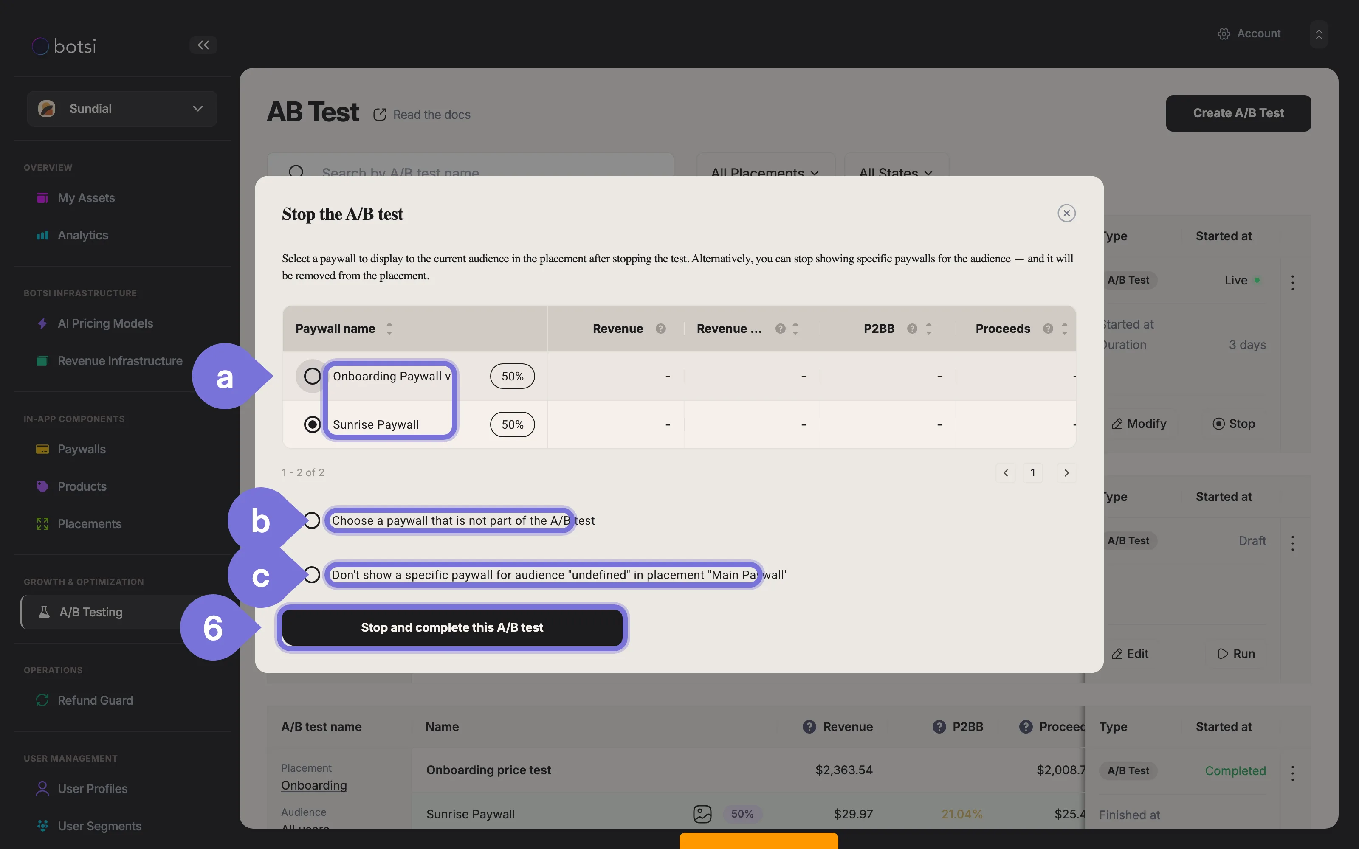Click the P2BB help icon in Onboarding table
Image resolution: width=1359 pixels, height=849 pixels.
click(x=939, y=727)
